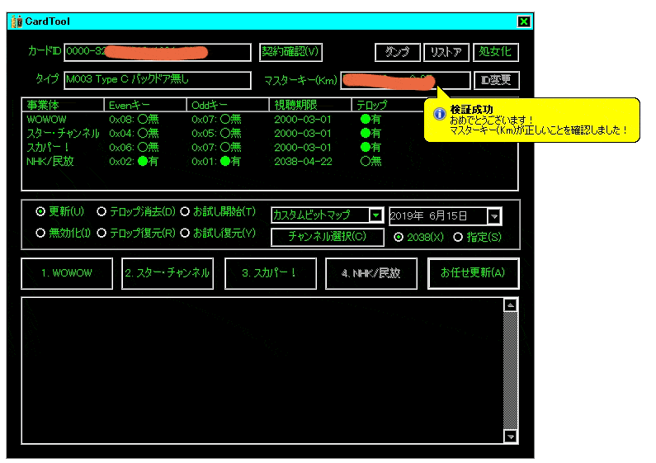Click inside the black log output area

(262, 371)
